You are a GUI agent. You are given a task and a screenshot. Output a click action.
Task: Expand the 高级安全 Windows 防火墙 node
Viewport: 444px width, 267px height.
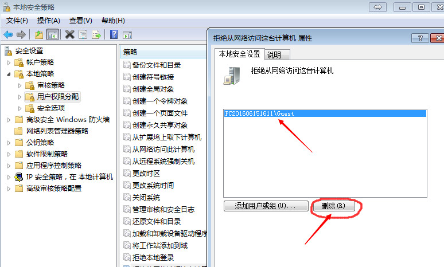pos(9,120)
